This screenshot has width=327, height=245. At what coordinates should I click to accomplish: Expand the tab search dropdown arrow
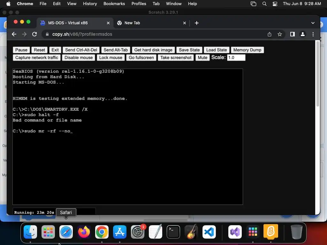313,23
